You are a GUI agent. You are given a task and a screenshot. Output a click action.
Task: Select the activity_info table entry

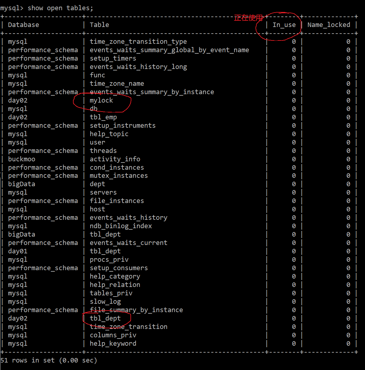[115, 159]
